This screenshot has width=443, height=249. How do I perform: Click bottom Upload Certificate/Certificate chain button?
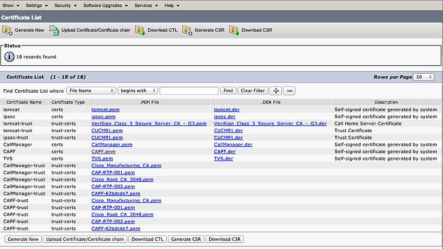pos(85,239)
